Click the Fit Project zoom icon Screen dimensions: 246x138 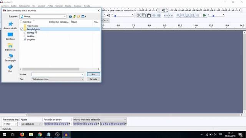(x=193, y=15)
